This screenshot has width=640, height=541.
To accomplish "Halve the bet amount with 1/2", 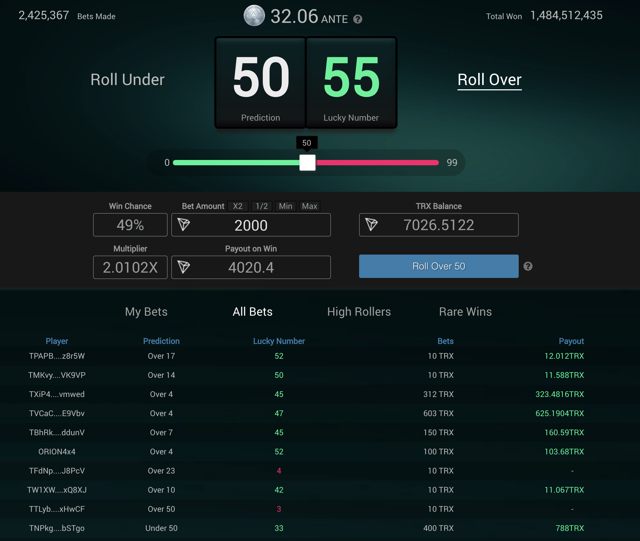I will [261, 206].
